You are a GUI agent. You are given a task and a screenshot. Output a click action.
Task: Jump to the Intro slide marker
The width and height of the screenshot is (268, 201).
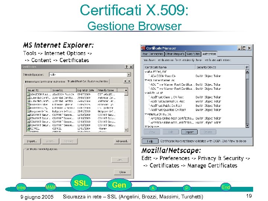pos(21,188)
